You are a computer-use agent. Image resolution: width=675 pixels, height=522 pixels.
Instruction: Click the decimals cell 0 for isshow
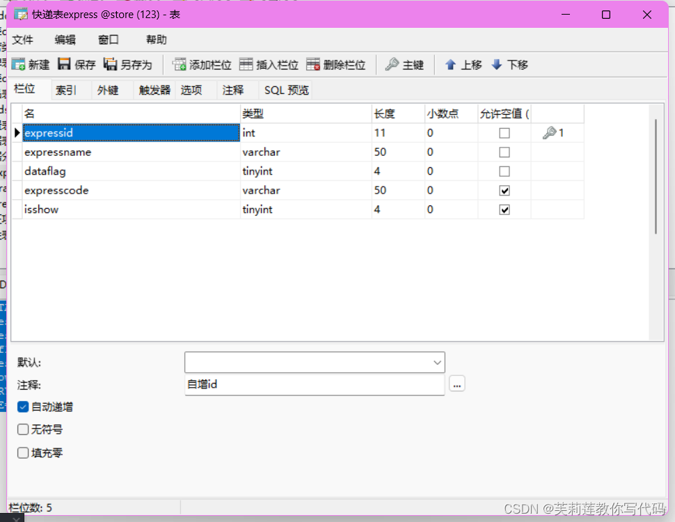click(451, 209)
